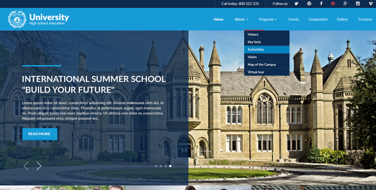Open Map of the Campus entry
The width and height of the screenshot is (376, 190).
[x=267, y=65]
